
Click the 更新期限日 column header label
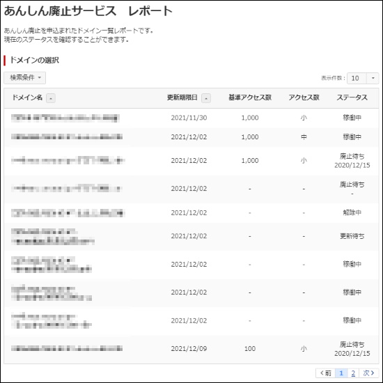click(x=182, y=97)
